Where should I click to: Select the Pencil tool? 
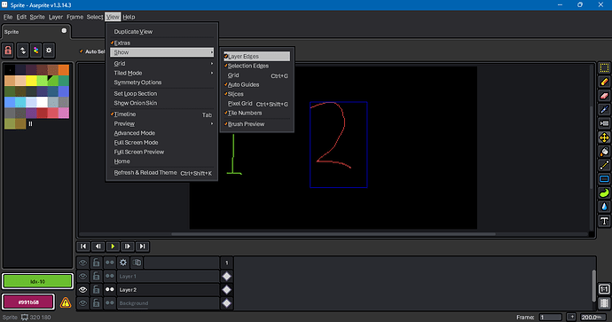(x=604, y=82)
